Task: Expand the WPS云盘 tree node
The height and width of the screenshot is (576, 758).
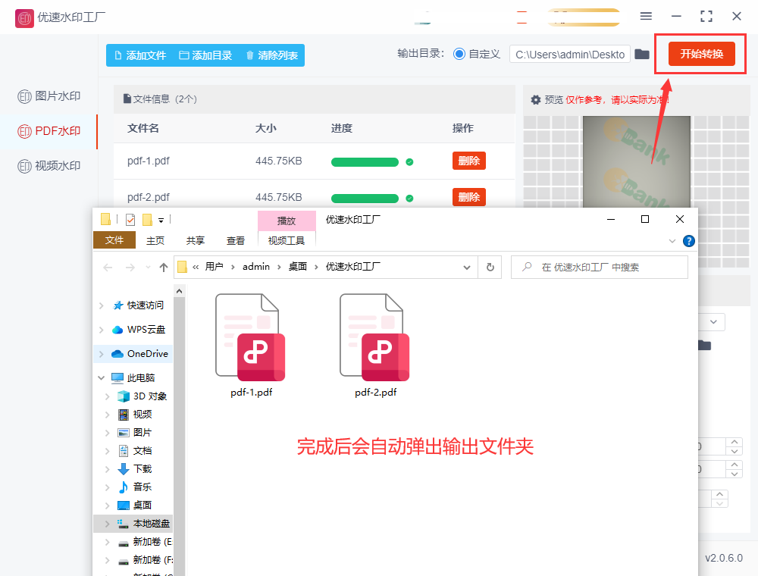Action: 101,330
